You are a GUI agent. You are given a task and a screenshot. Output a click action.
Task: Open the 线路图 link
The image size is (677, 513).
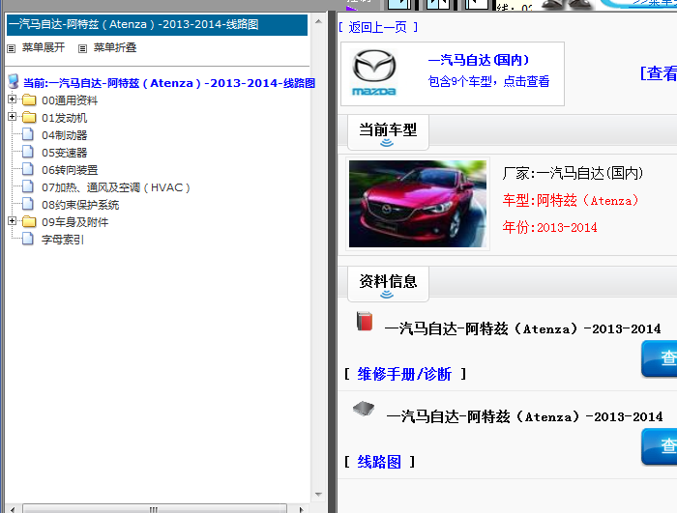[x=379, y=462]
